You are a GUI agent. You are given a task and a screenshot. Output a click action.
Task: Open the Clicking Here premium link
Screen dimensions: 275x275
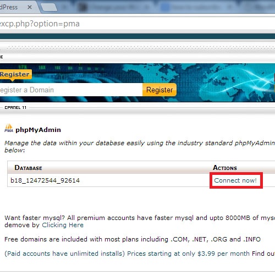[63, 225]
